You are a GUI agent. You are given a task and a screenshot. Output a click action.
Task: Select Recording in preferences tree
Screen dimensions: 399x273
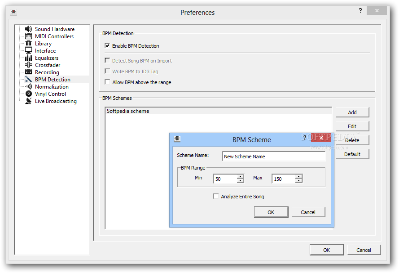[x=47, y=72]
